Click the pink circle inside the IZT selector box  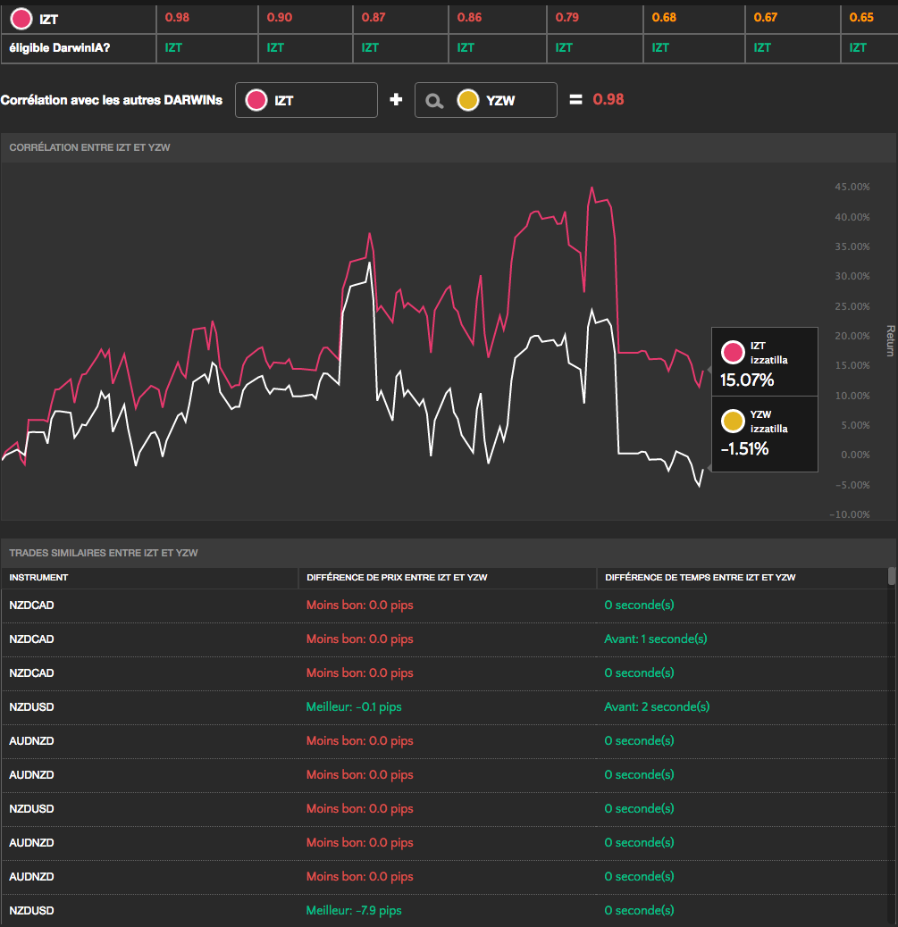pos(257,101)
